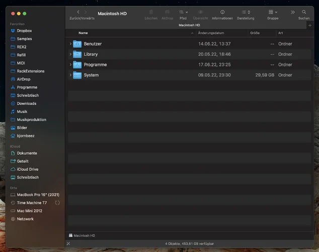Click the Informationen toolbar icon
Image resolution: width=319 pixels, height=252 pixels.
coord(222,12)
